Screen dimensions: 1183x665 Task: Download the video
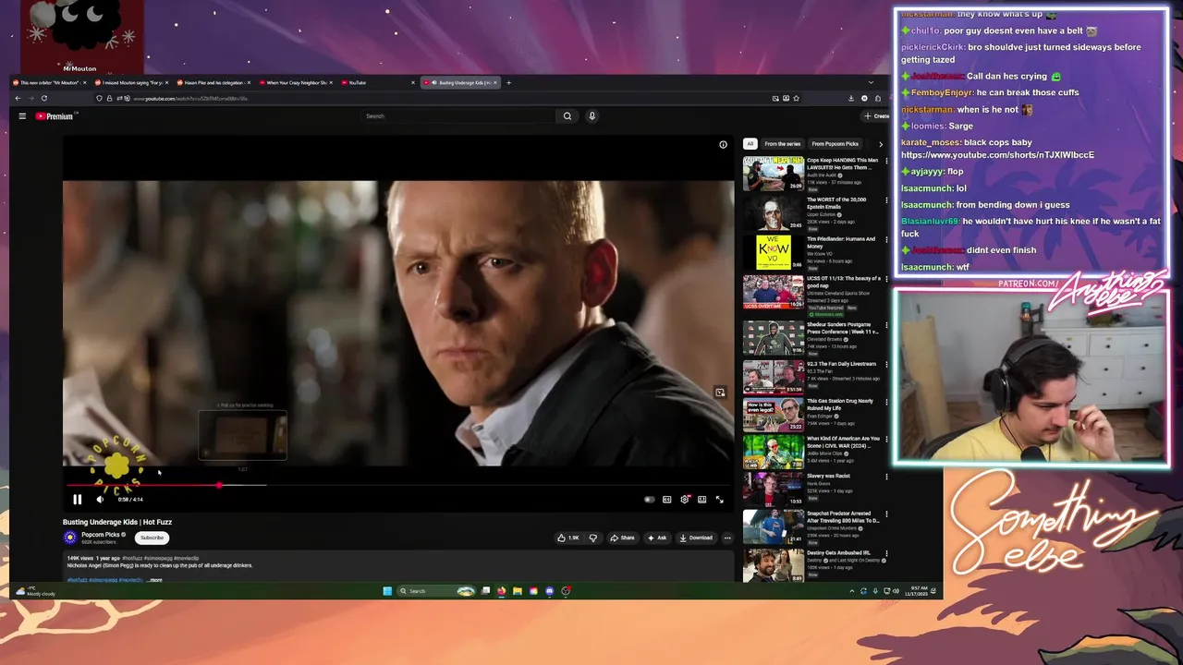[x=696, y=538]
